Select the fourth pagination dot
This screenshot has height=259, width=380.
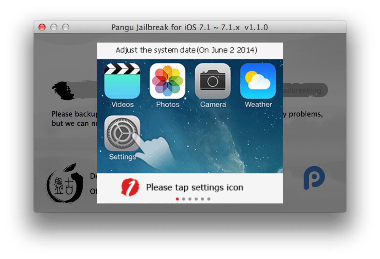(x=196, y=199)
